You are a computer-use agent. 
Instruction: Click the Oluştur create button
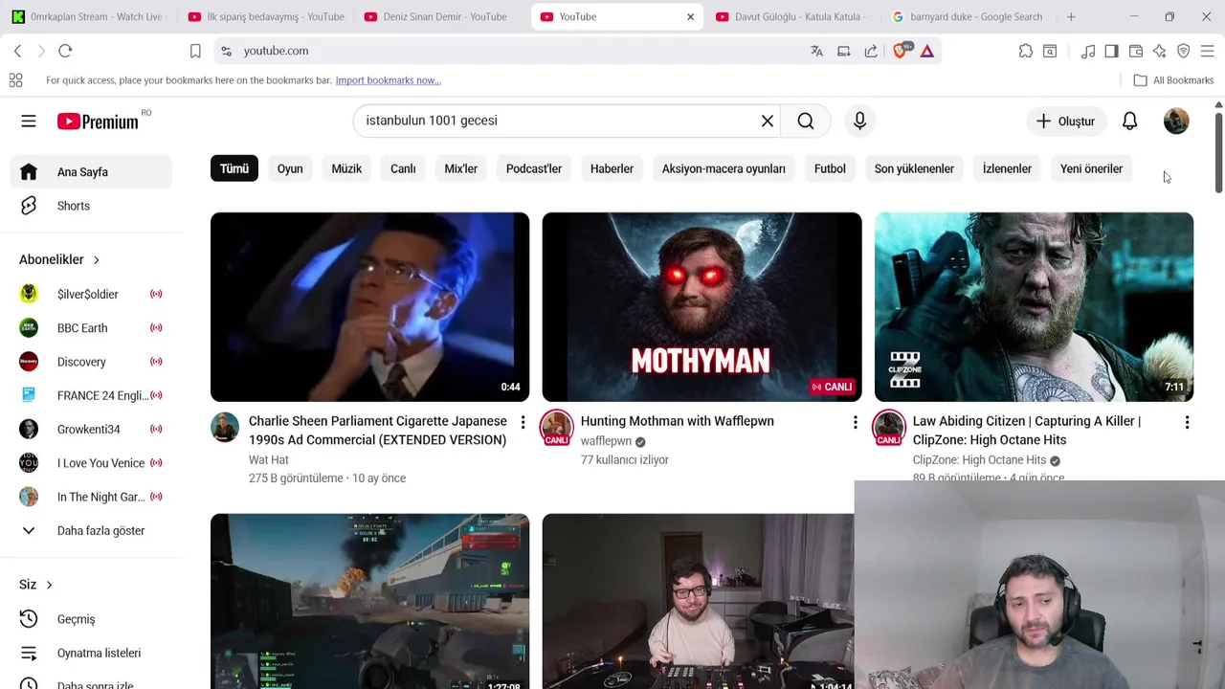pyautogui.click(x=1065, y=122)
